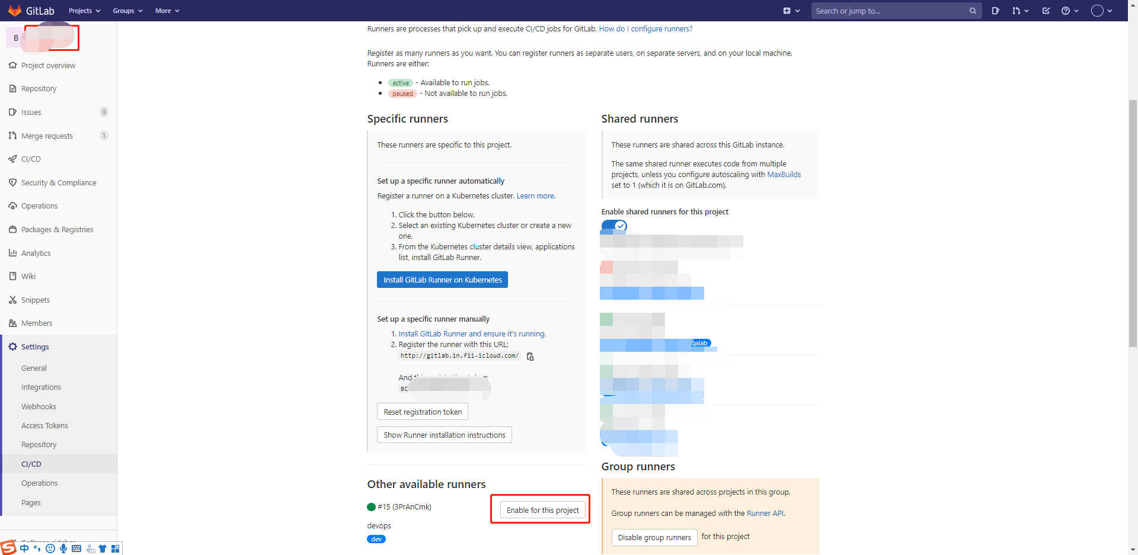
Task: Click the GitLab fox logo
Action: coord(15,10)
